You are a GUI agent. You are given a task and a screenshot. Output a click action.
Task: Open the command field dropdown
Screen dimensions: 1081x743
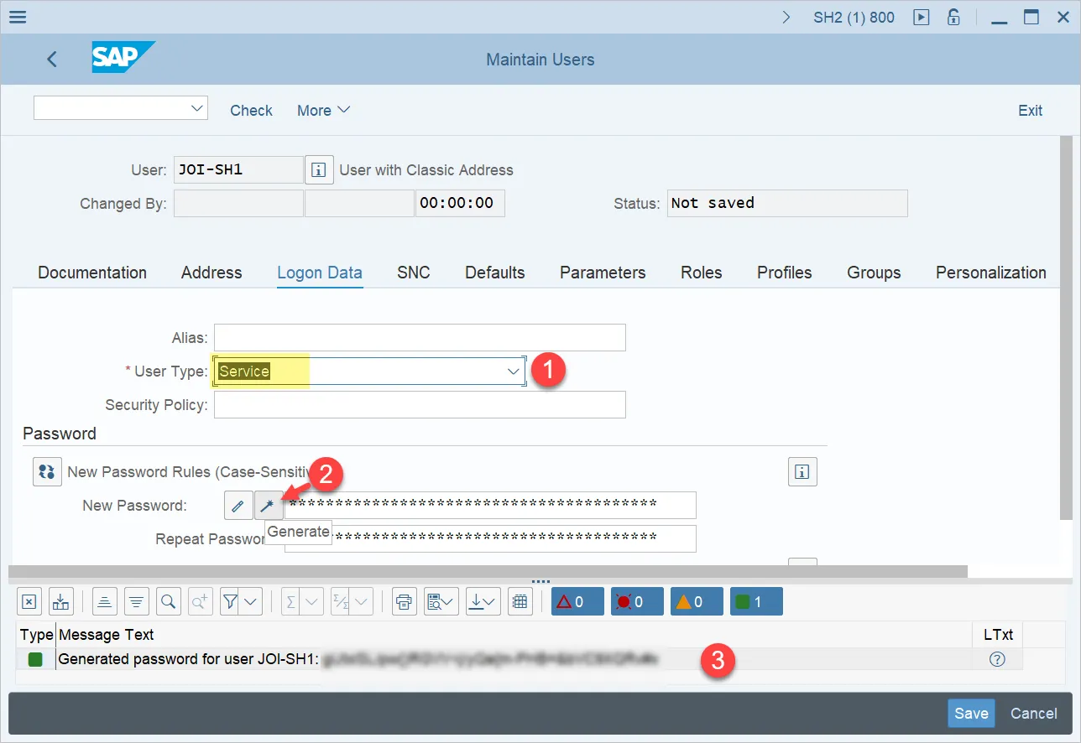pos(198,108)
